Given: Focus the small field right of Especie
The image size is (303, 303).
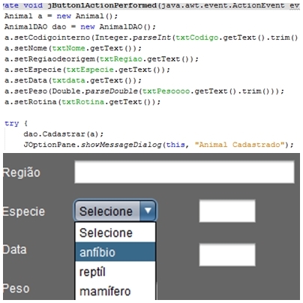Looking at the screenshot, I should (x=227, y=211).
